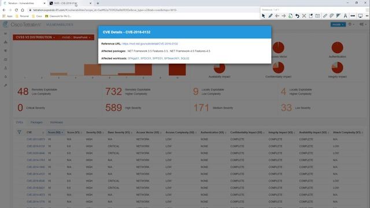
Task: Undo the last annotation
Action: point(297,16)
